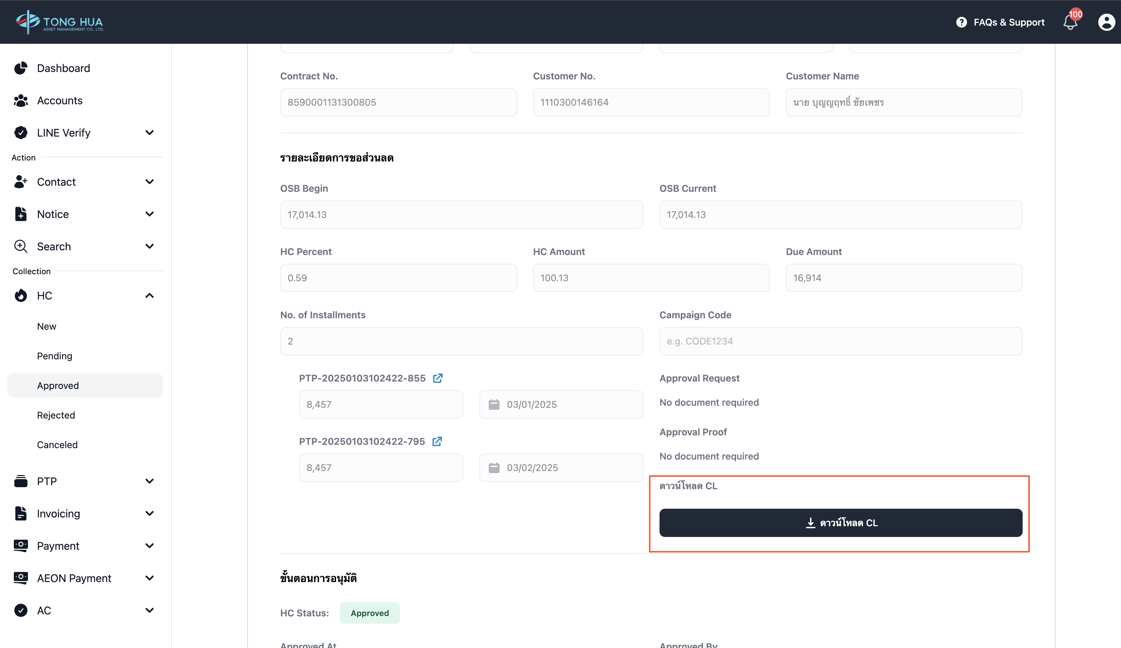Image resolution: width=1121 pixels, height=648 pixels.
Task: Expand the AEON Payment menu chevron
Action: coord(150,578)
